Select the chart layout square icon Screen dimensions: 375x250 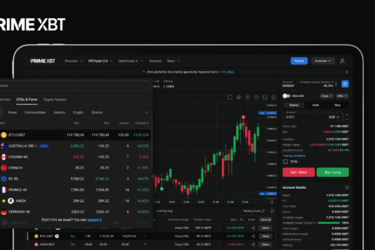230,97
